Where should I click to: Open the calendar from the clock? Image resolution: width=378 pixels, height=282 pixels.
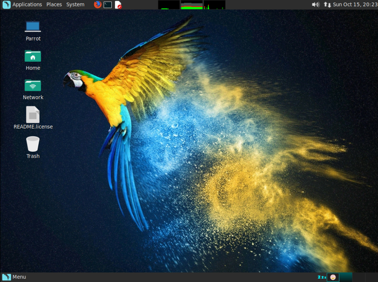355,4
